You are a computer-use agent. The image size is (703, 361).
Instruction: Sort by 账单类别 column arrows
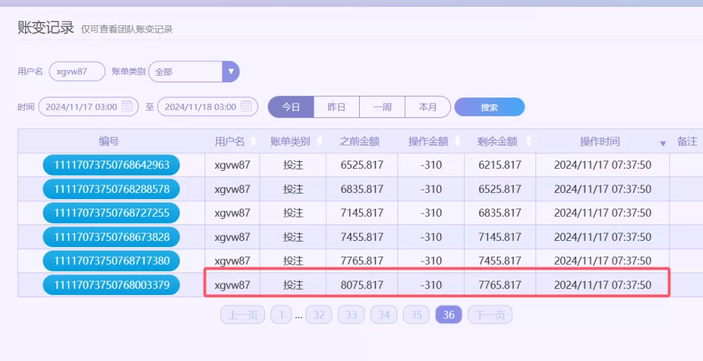click(320, 141)
